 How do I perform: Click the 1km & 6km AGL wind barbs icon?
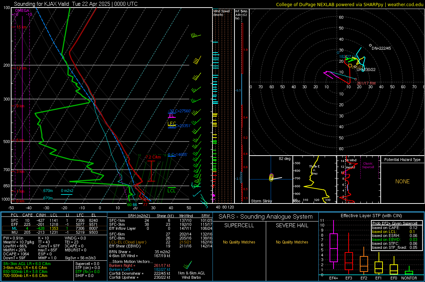(x=188, y=265)
